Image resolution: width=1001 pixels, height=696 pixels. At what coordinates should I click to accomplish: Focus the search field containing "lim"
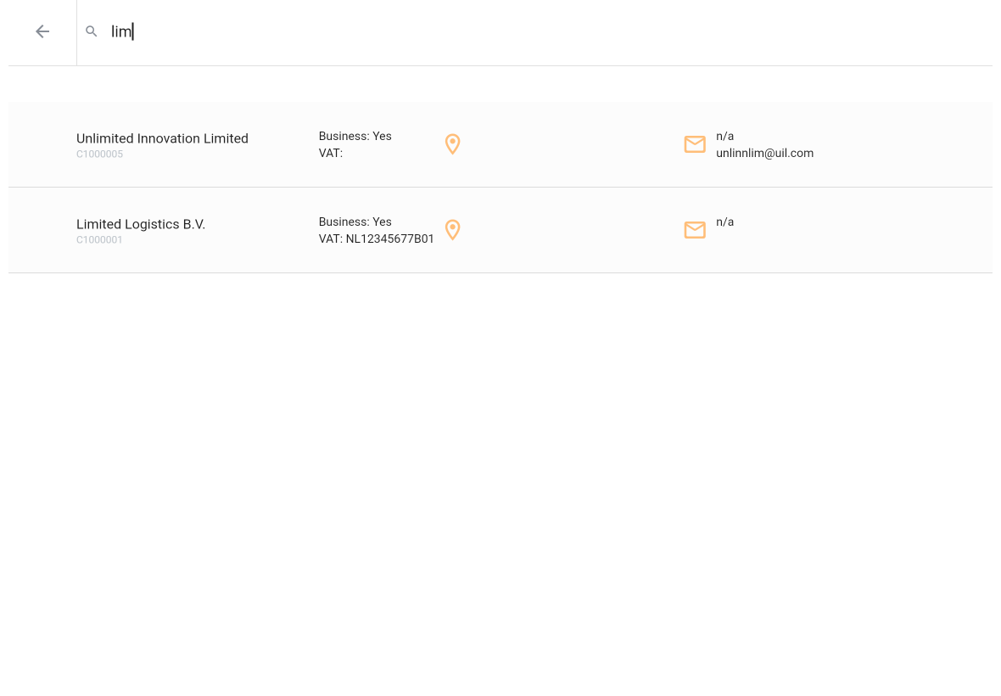coord(509,31)
